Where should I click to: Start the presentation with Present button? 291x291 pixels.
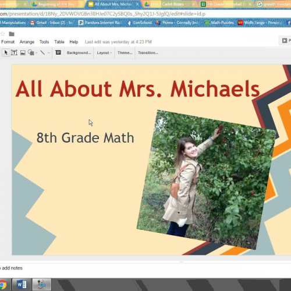(x=285, y=40)
